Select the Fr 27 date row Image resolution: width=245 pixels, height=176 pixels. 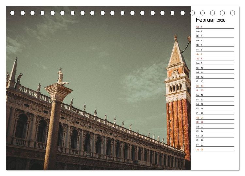point(215,145)
